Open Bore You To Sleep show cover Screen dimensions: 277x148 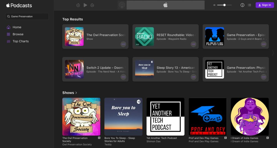click(123, 117)
